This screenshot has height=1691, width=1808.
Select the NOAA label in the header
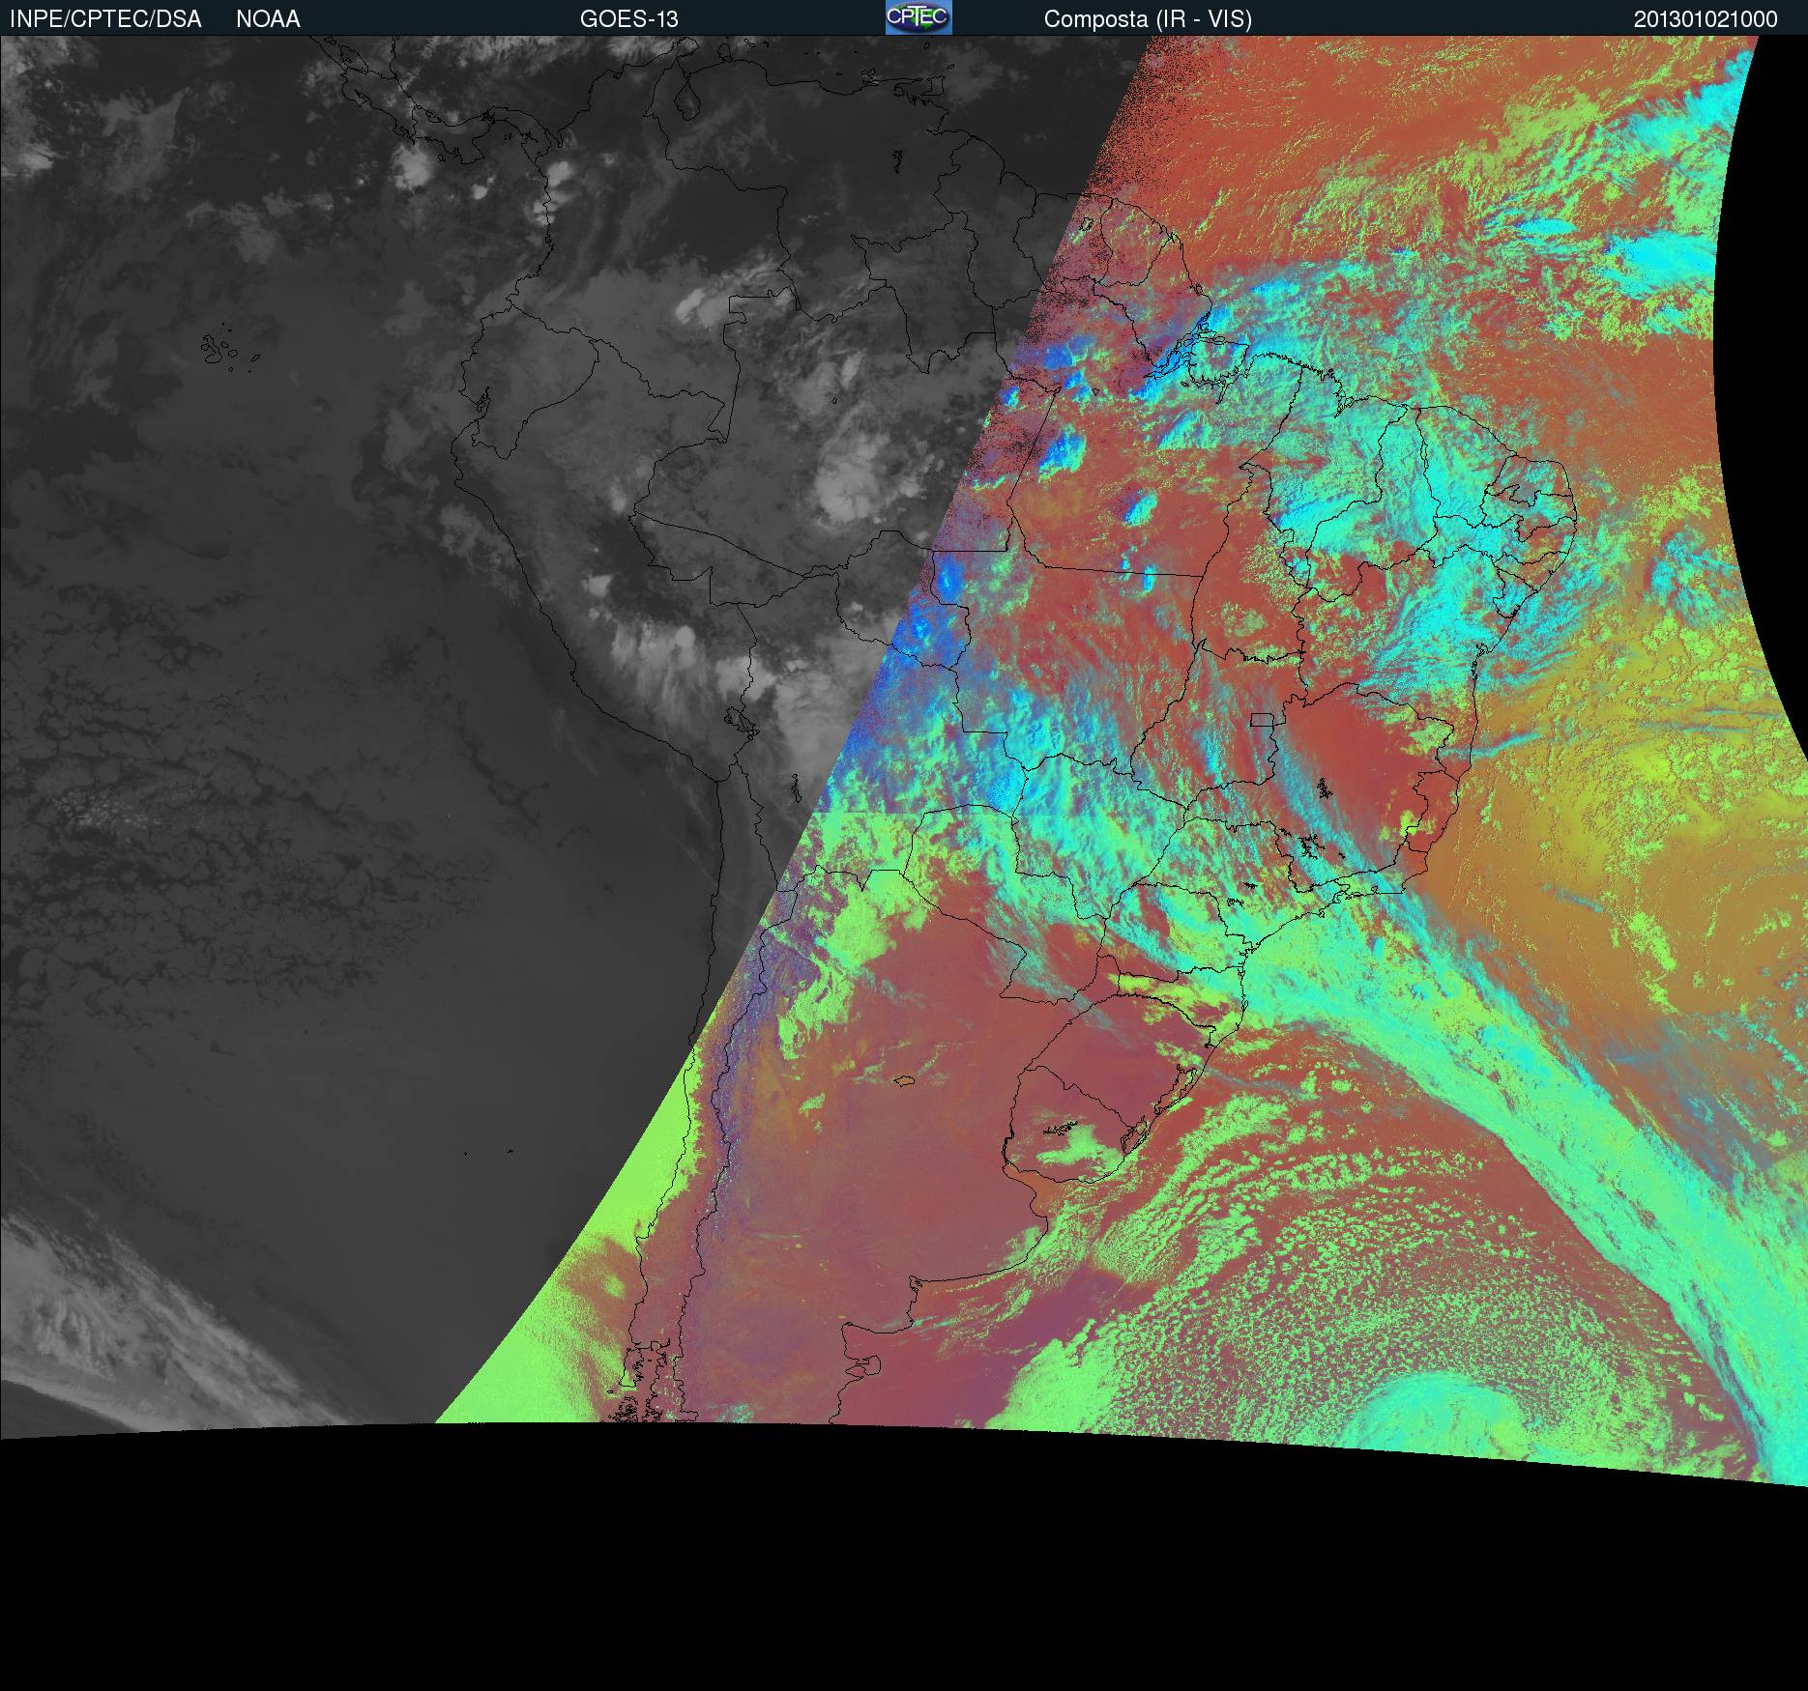point(268,19)
